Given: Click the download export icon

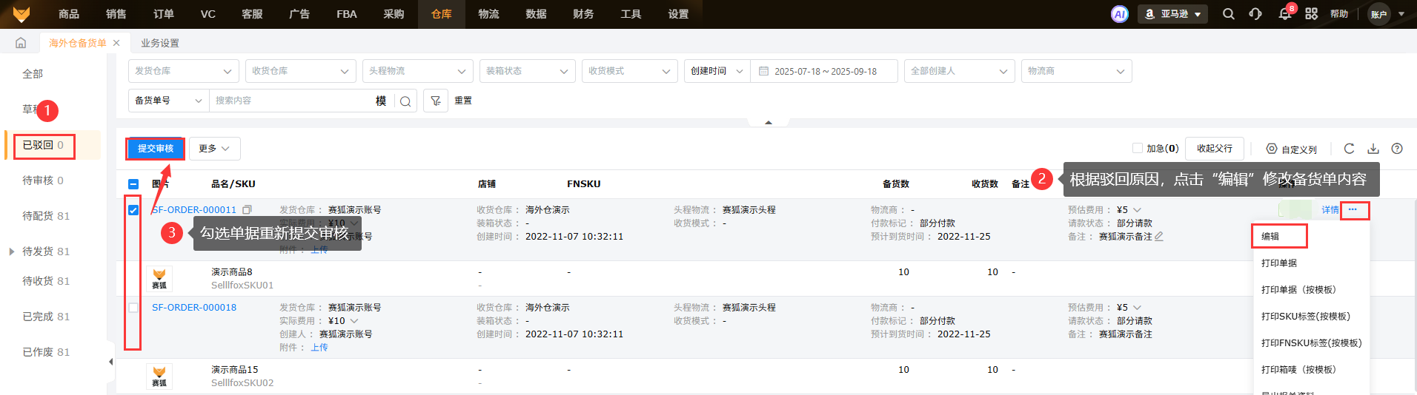Looking at the screenshot, I should [1373, 149].
